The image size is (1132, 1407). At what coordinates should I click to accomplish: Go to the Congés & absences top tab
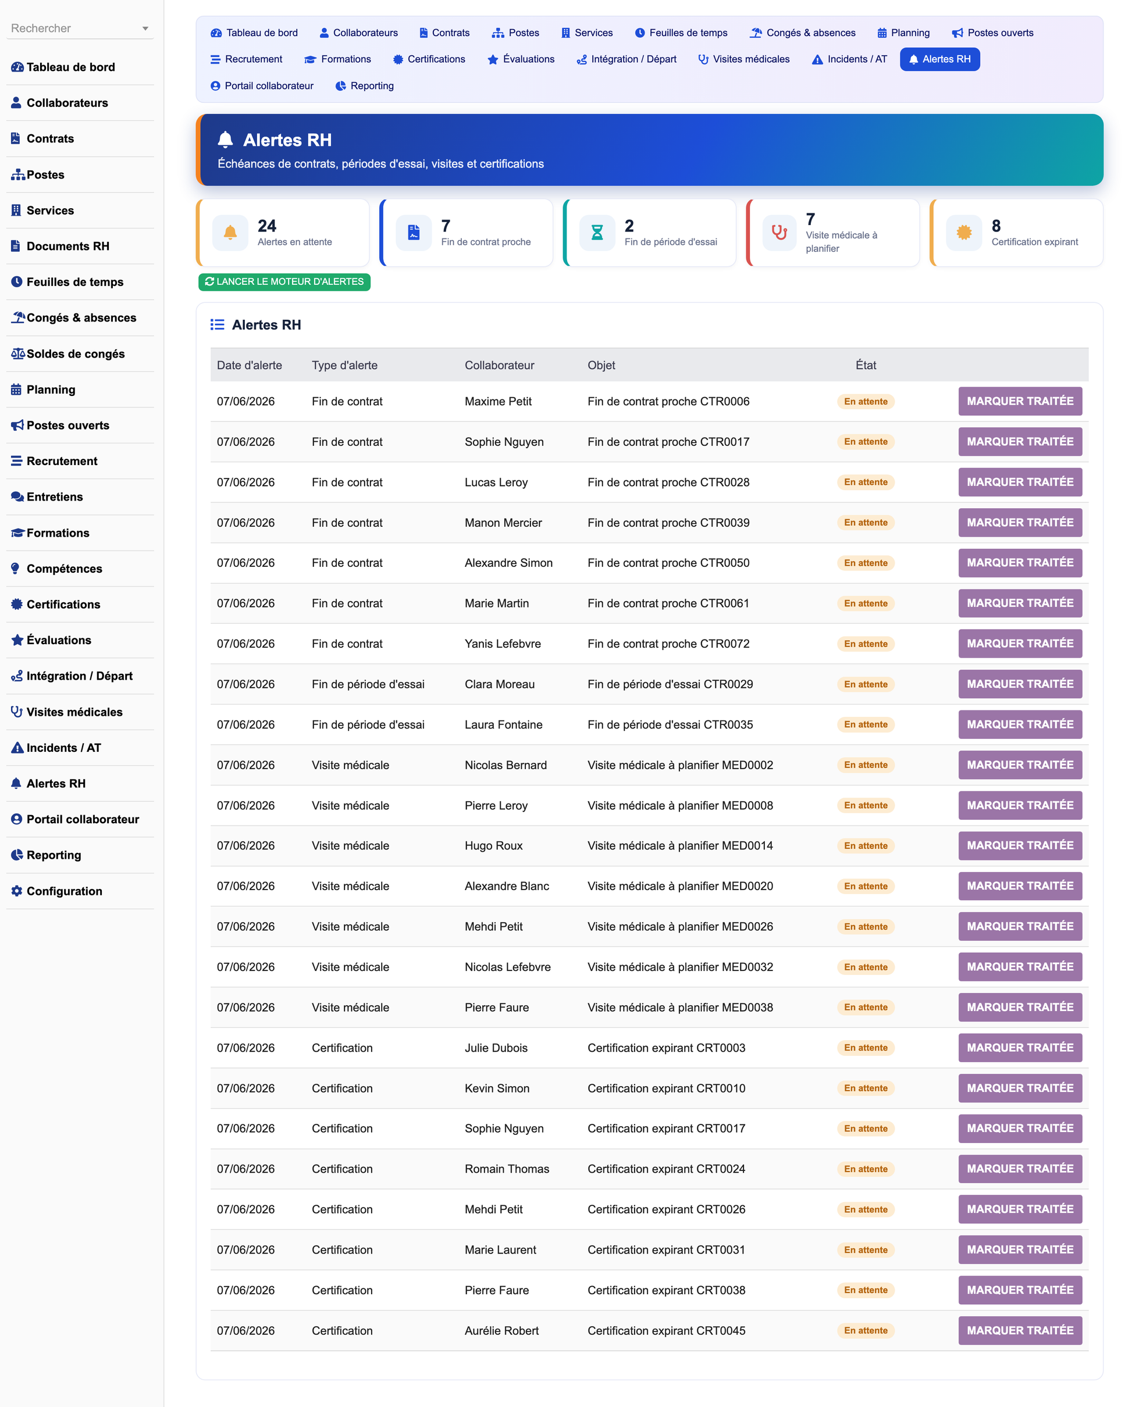802,33
